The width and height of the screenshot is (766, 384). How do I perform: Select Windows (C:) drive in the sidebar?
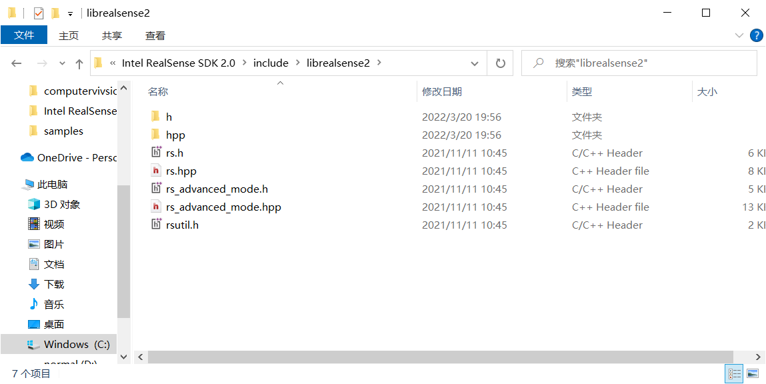click(67, 344)
